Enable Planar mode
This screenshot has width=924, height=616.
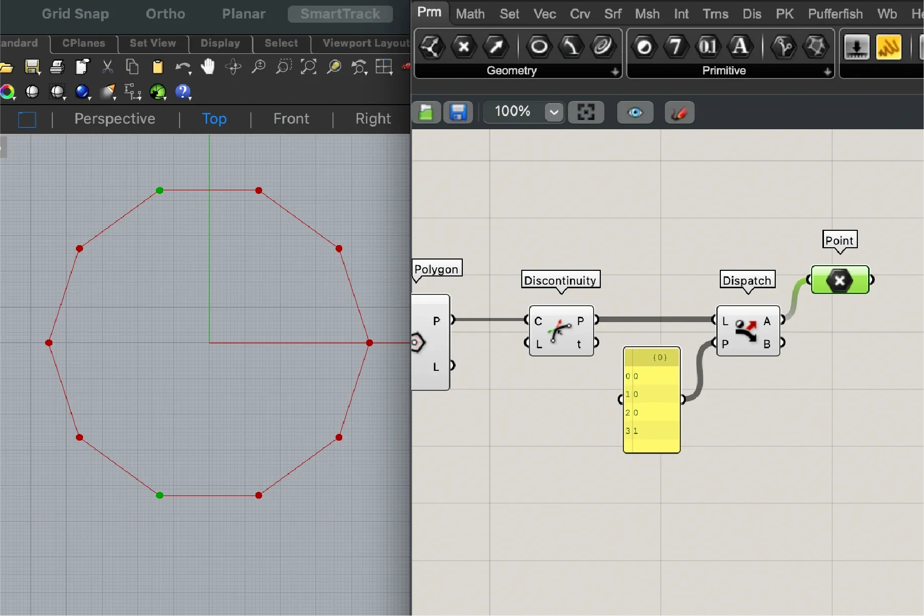point(244,14)
